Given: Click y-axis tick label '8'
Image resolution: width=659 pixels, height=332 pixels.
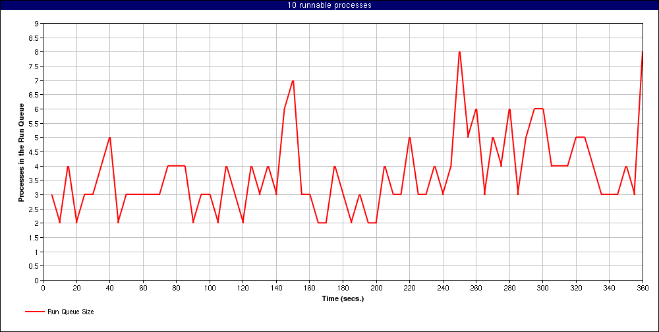Looking at the screenshot, I should pyautogui.click(x=36, y=52).
